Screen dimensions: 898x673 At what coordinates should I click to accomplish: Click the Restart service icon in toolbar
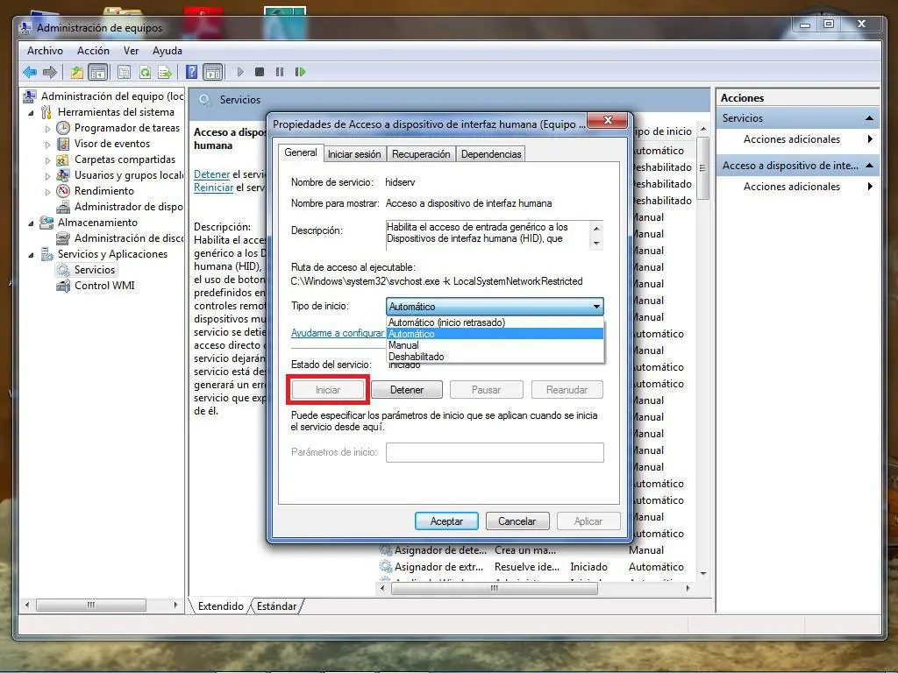point(300,72)
